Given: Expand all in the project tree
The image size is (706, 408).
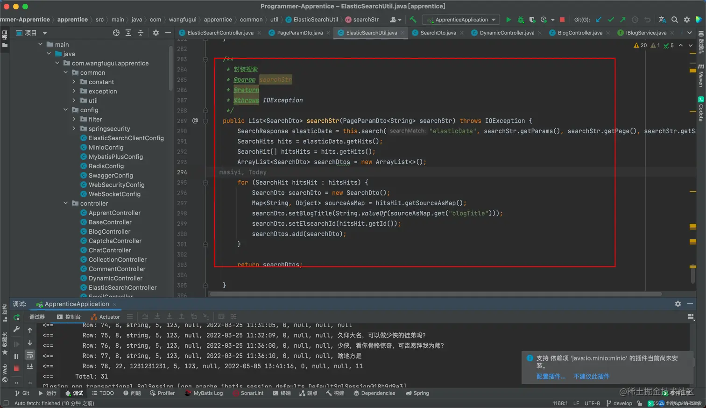Looking at the screenshot, I should point(128,33).
